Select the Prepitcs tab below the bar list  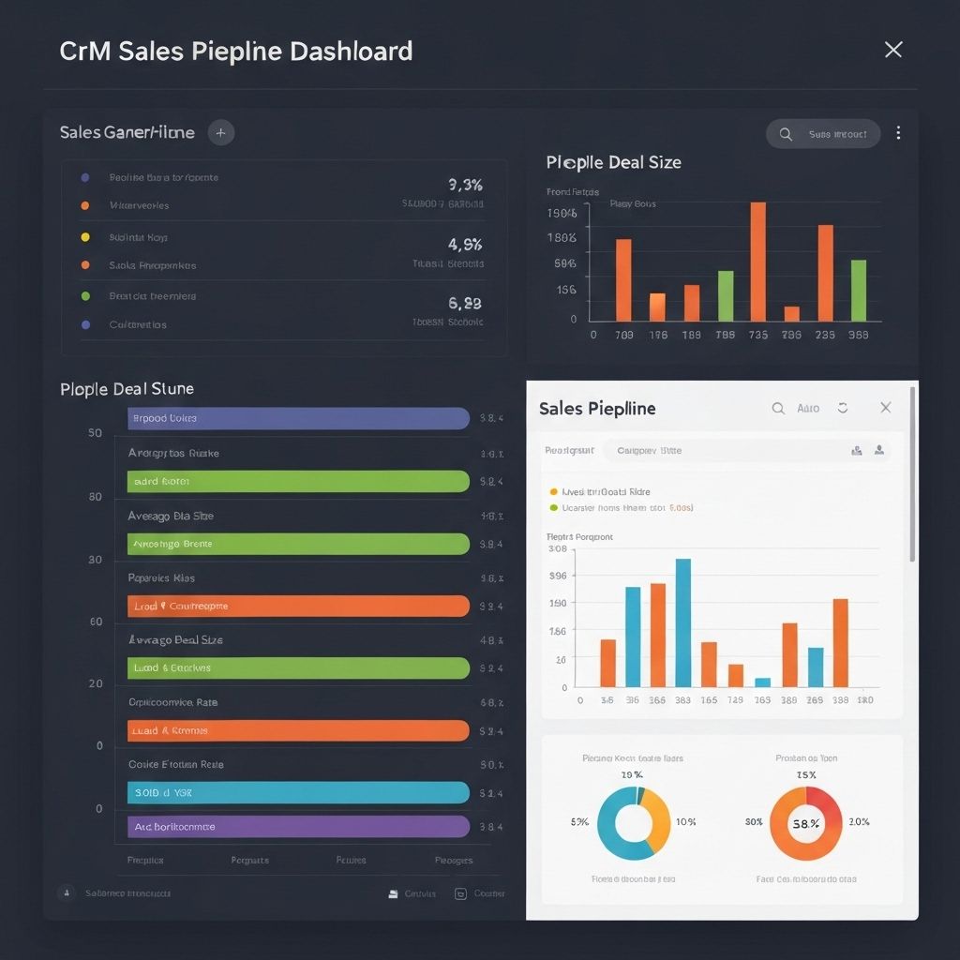pyautogui.click(x=145, y=860)
